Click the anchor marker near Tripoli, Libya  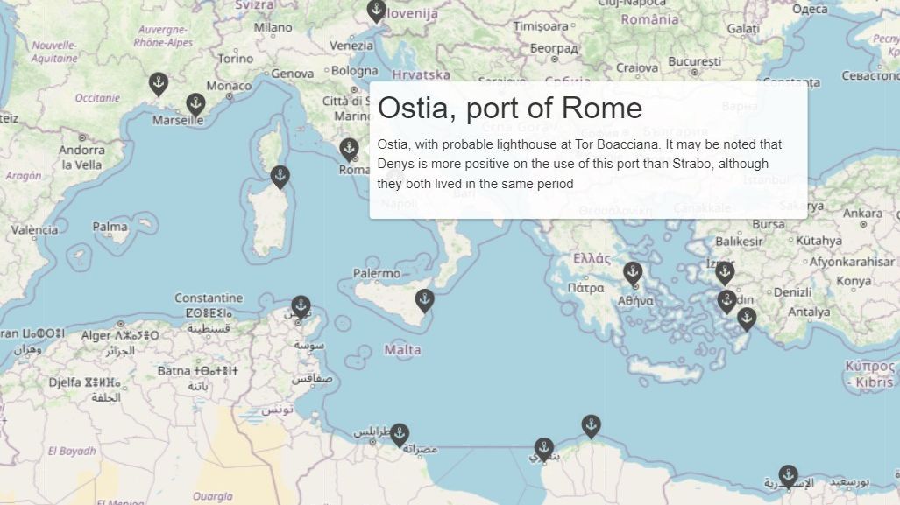point(400,436)
